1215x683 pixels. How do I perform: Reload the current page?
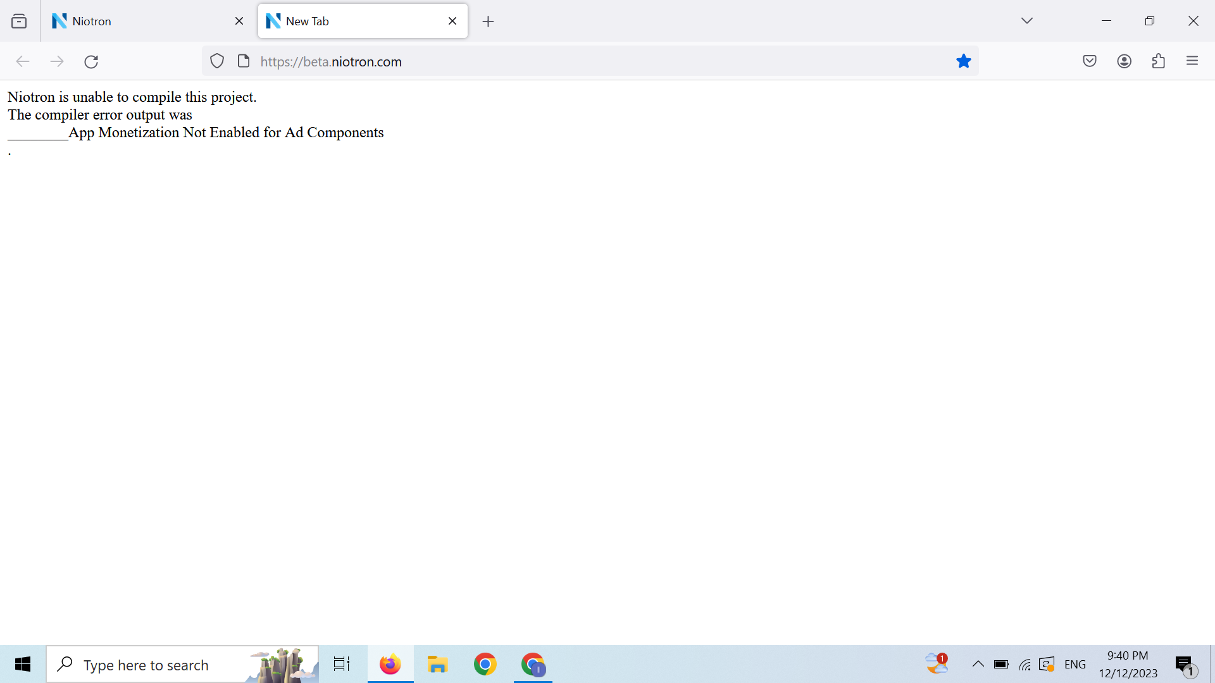(x=91, y=61)
